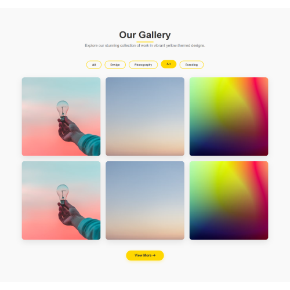Show only Photography items
Image resolution: width=290 pixels, height=290 pixels.
pyautogui.click(x=143, y=65)
